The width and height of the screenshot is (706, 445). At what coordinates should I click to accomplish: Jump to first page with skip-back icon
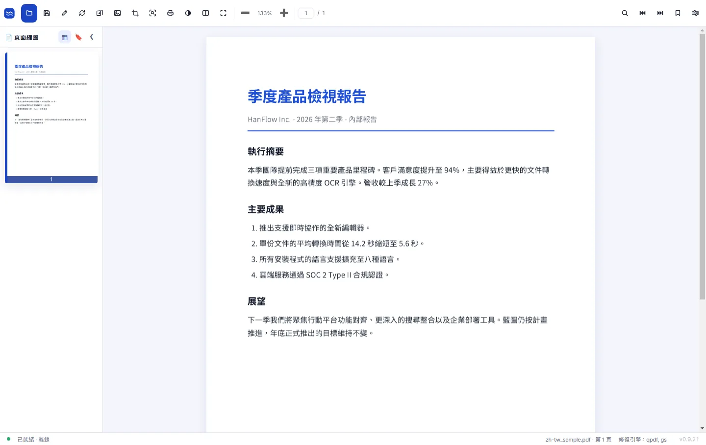click(642, 13)
